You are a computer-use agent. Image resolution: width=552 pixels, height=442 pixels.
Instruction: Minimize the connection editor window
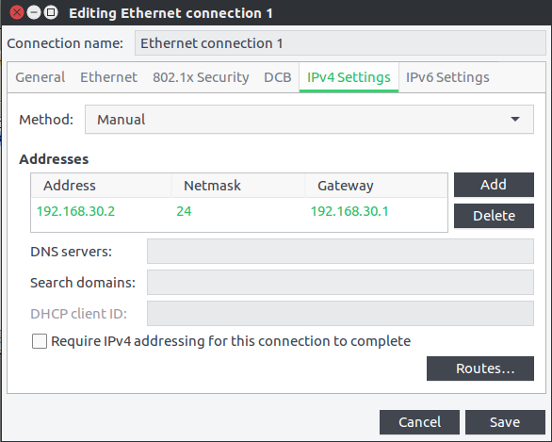pos(34,12)
